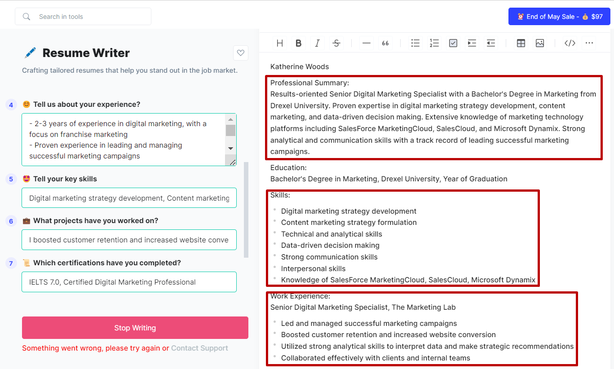614x369 pixels.
Task: Create a numbered list
Action: pyautogui.click(x=434, y=43)
